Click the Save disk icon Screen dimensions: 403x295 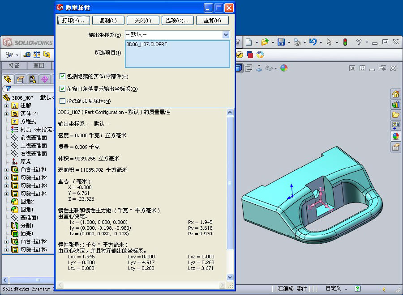[x=281, y=42]
